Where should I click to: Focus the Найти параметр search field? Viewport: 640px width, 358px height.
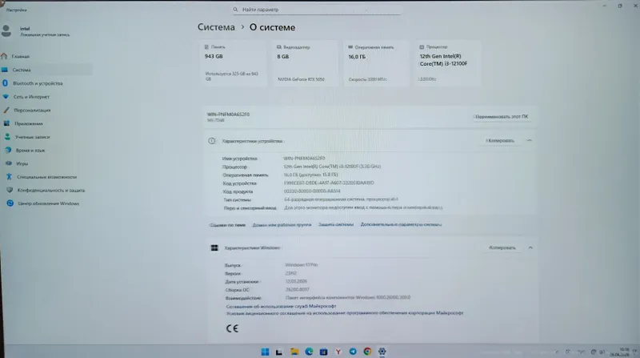[x=316, y=10]
